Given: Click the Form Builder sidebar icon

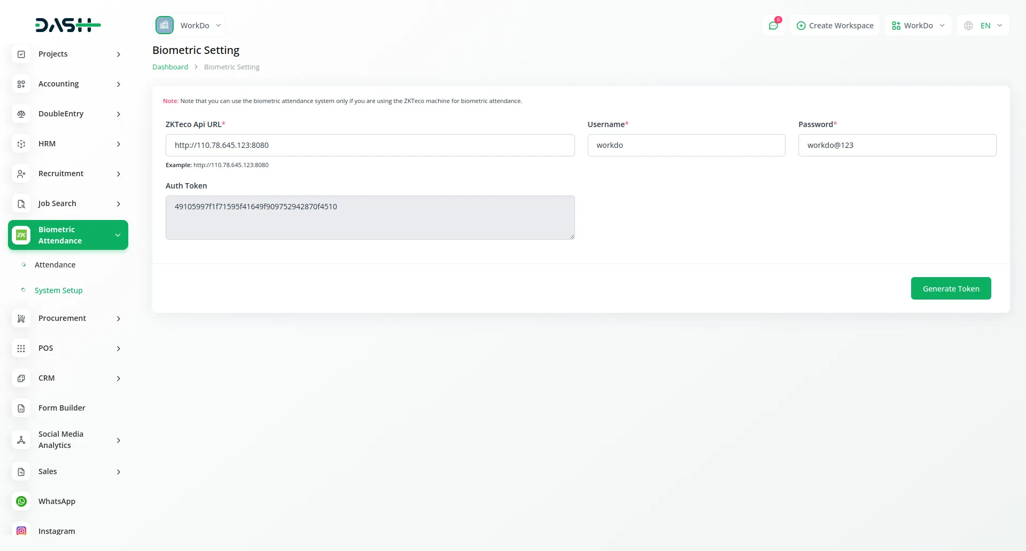Looking at the screenshot, I should pyautogui.click(x=21, y=408).
